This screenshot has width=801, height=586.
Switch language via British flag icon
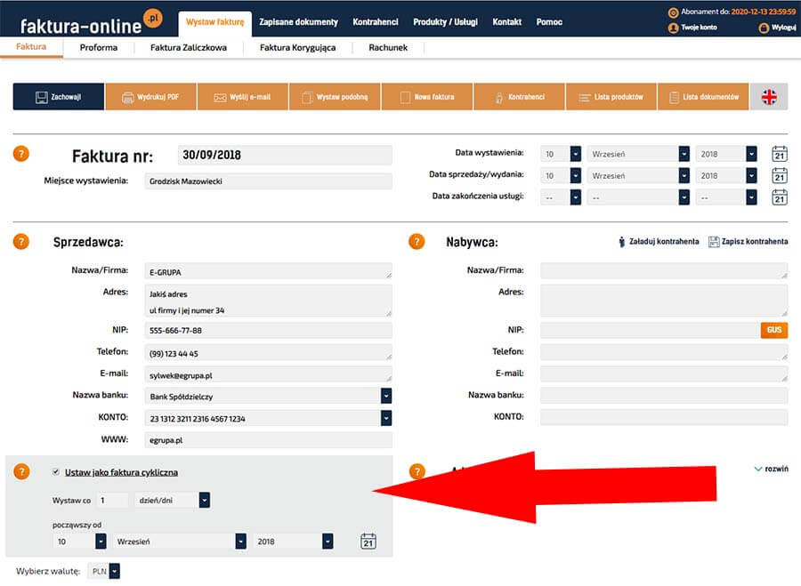click(x=769, y=96)
